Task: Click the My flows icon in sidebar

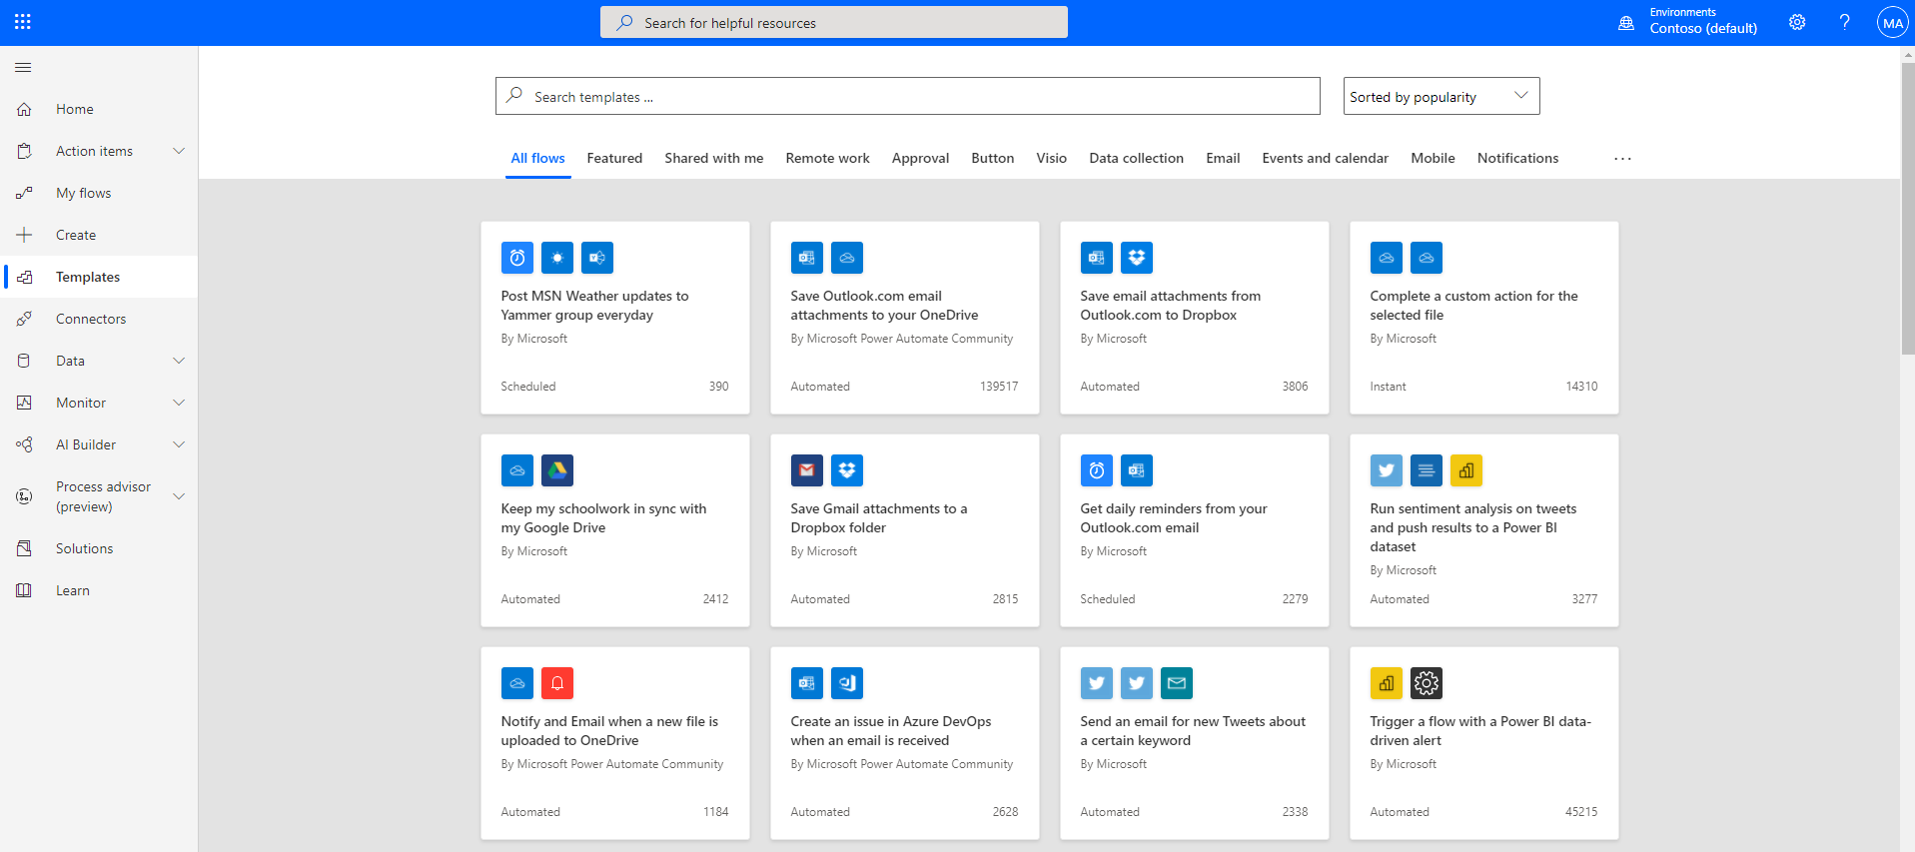Action: (x=24, y=193)
